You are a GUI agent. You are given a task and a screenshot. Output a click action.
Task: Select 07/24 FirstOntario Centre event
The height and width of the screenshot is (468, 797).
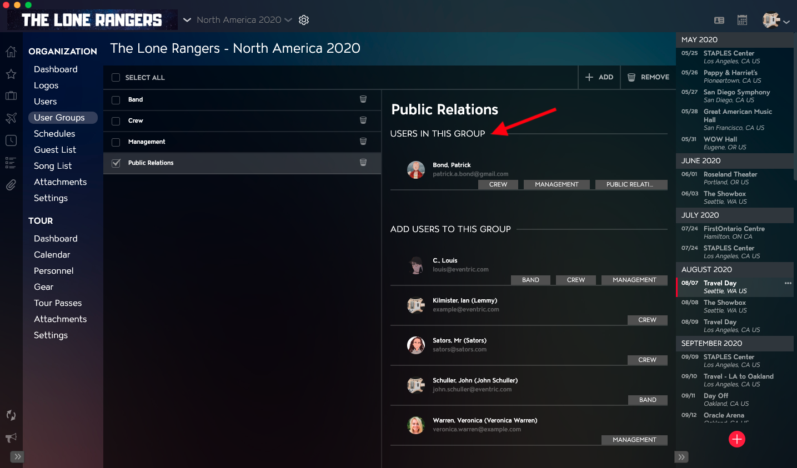(734, 233)
